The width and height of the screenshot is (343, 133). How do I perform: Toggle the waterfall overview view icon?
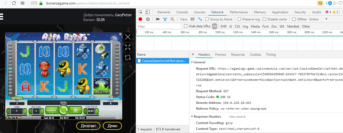[200, 19]
